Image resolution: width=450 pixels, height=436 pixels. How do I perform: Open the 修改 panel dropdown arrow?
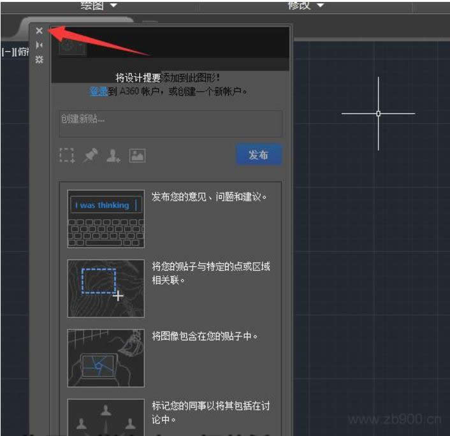coord(320,5)
